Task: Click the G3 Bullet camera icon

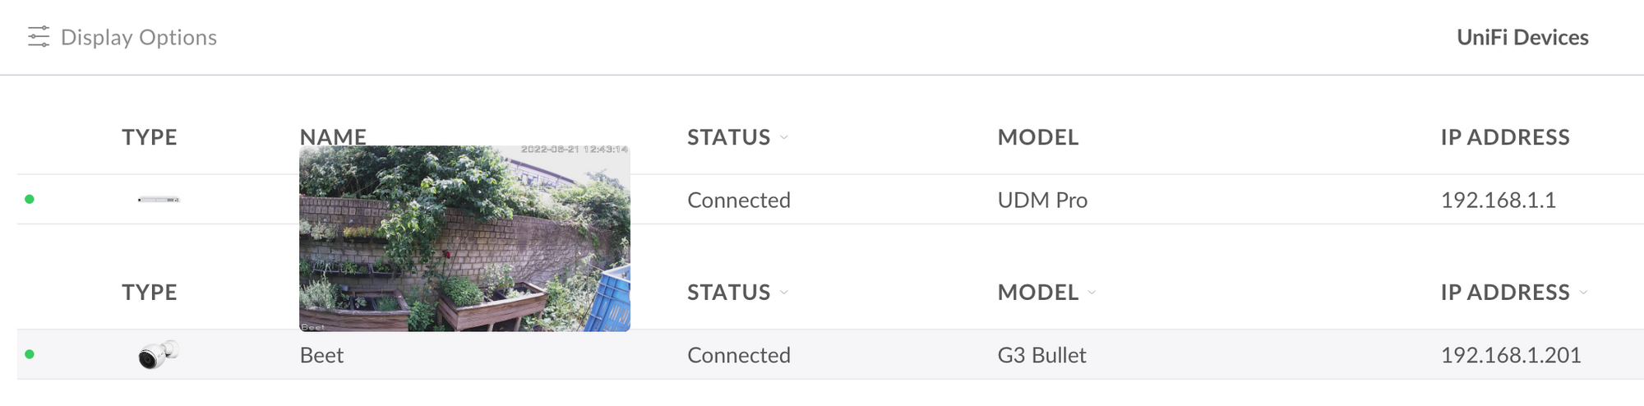Action: pyautogui.click(x=158, y=354)
